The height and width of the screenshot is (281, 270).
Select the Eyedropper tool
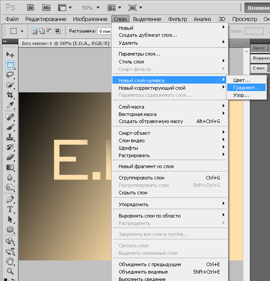(10, 105)
